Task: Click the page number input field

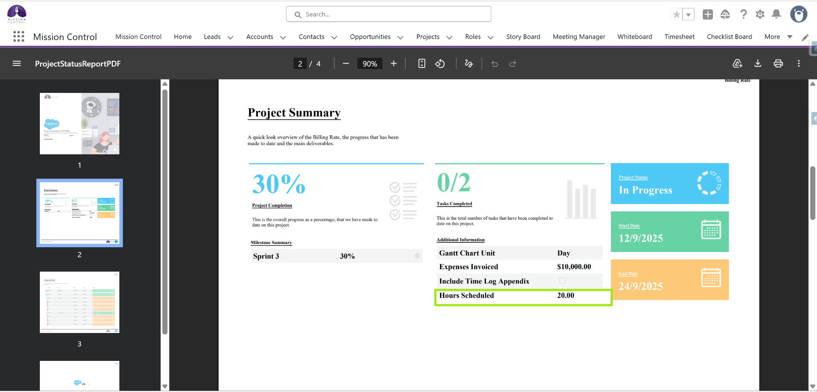Action: tap(300, 63)
